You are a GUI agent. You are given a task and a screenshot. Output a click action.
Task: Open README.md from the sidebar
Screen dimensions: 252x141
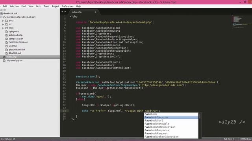(x=15, y=53)
